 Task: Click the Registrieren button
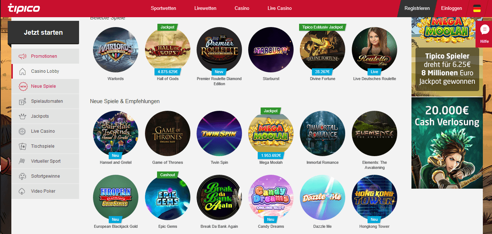point(417,8)
